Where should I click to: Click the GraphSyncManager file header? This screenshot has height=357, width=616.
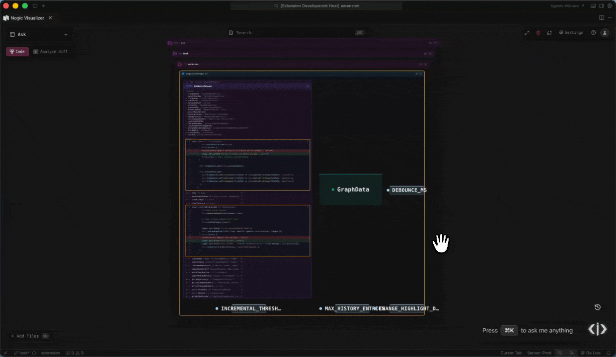[302, 73]
